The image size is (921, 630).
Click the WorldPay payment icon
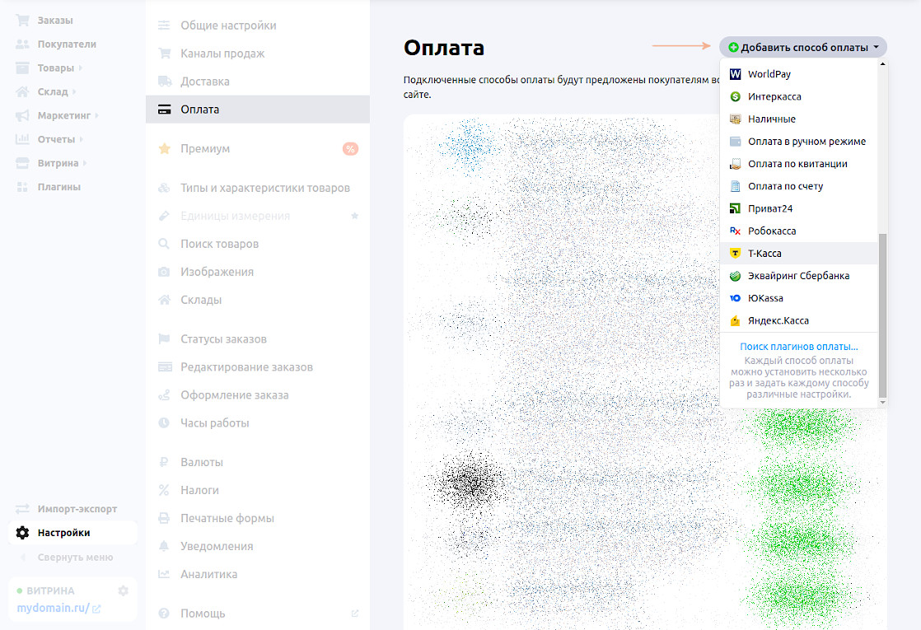736,74
